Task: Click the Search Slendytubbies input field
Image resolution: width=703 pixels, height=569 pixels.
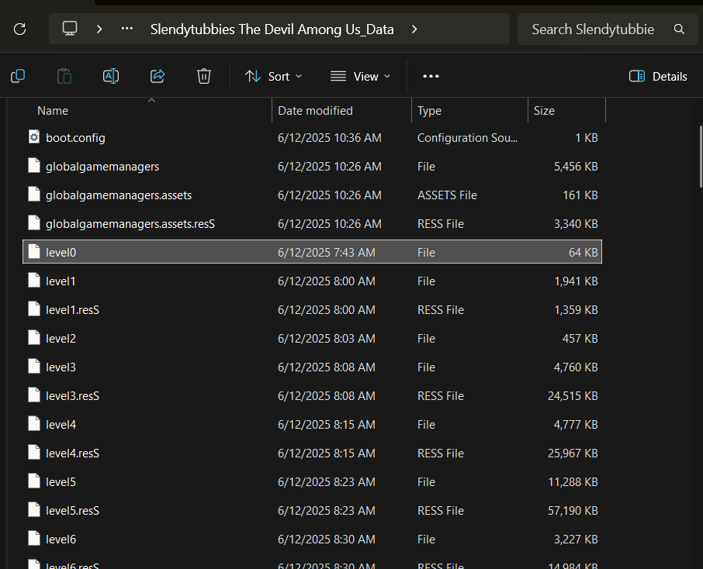Action: tap(593, 29)
